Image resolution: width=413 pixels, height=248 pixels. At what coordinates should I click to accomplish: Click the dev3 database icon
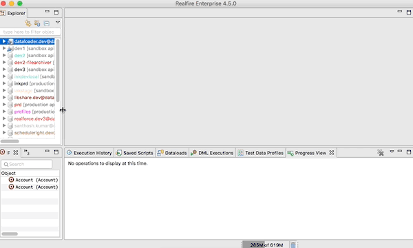click(x=10, y=70)
